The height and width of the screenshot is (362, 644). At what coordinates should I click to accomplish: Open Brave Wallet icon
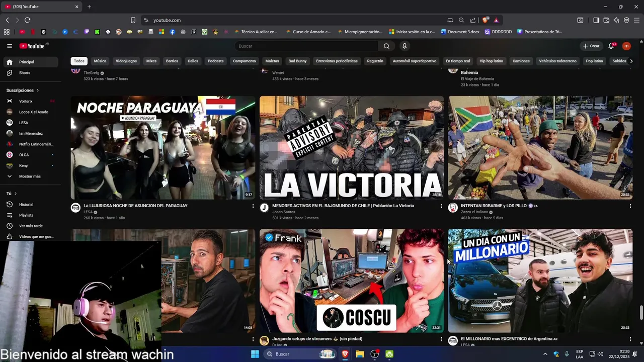(x=606, y=20)
